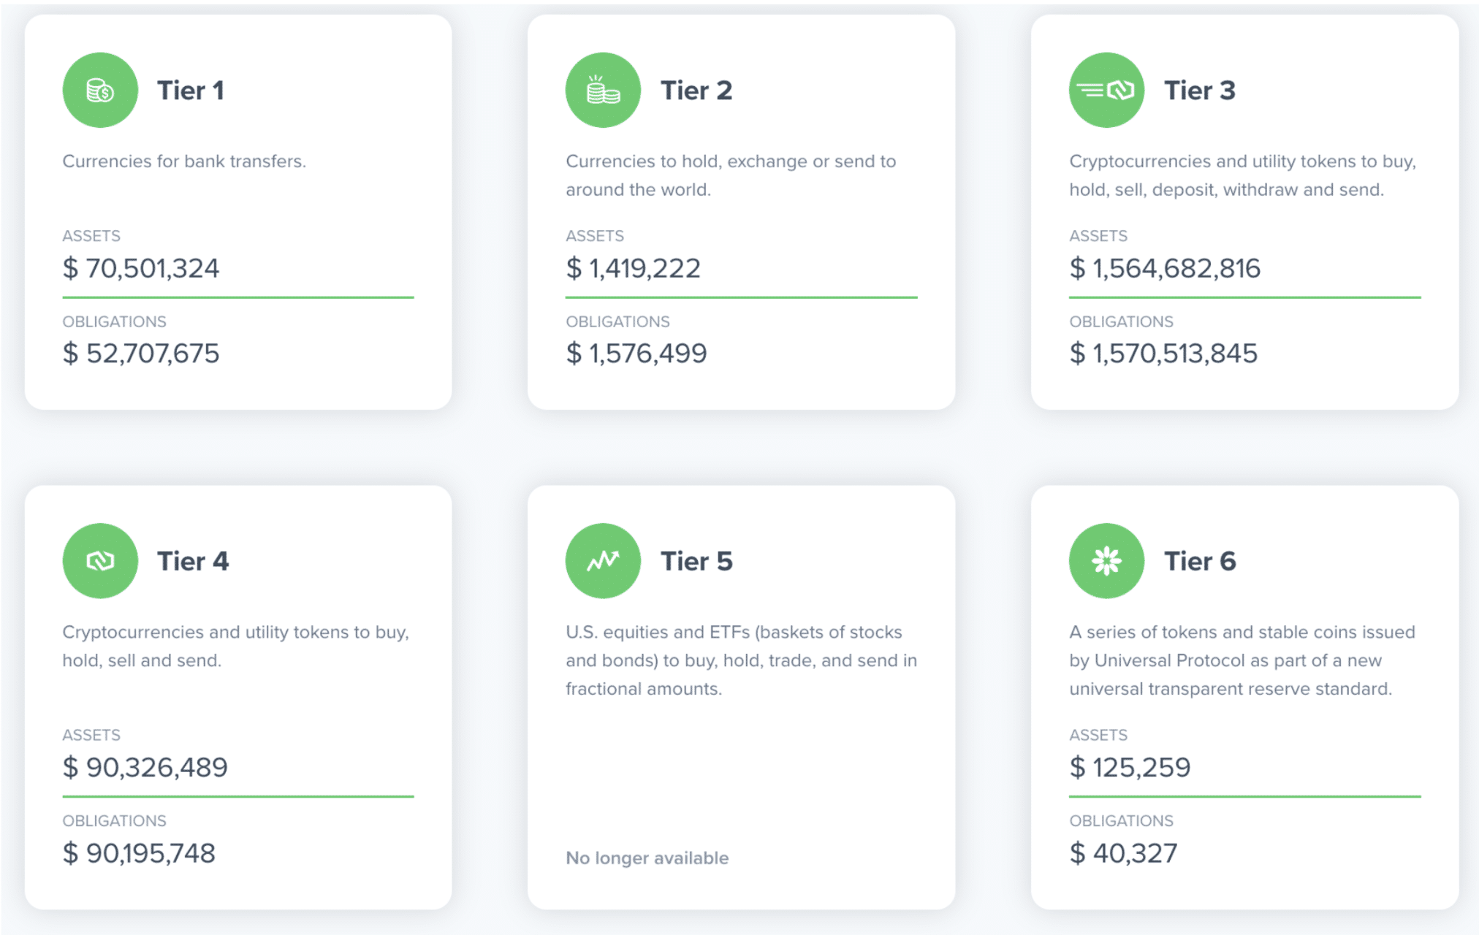The height and width of the screenshot is (935, 1479).
Task: Click 'Currencies for bank transfers' description
Action: click(x=184, y=161)
